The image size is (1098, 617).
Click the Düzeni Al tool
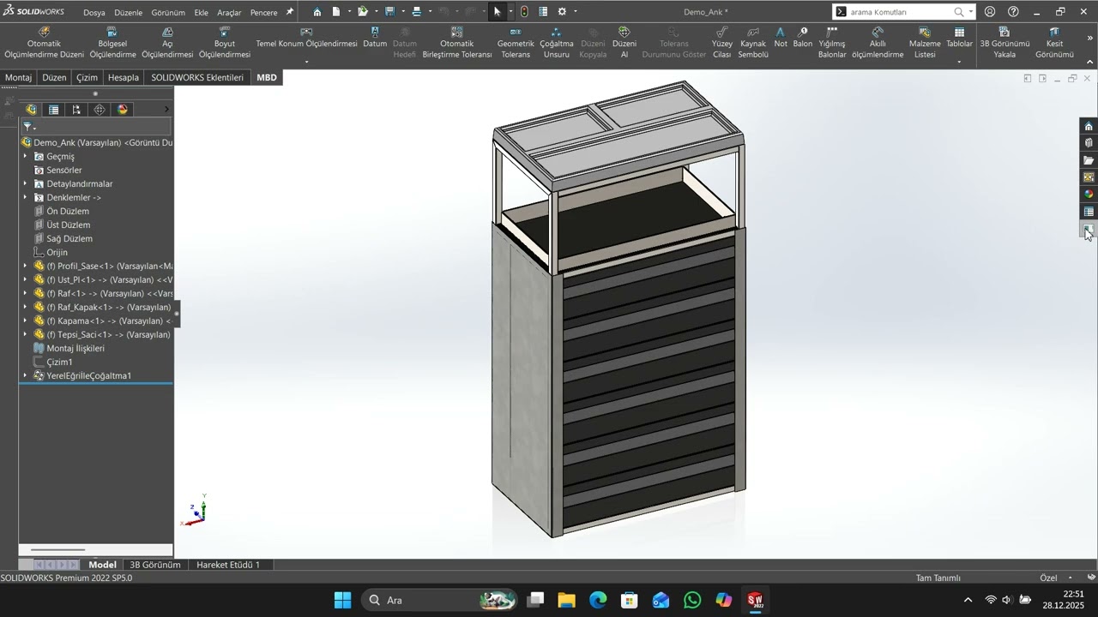click(x=624, y=43)
